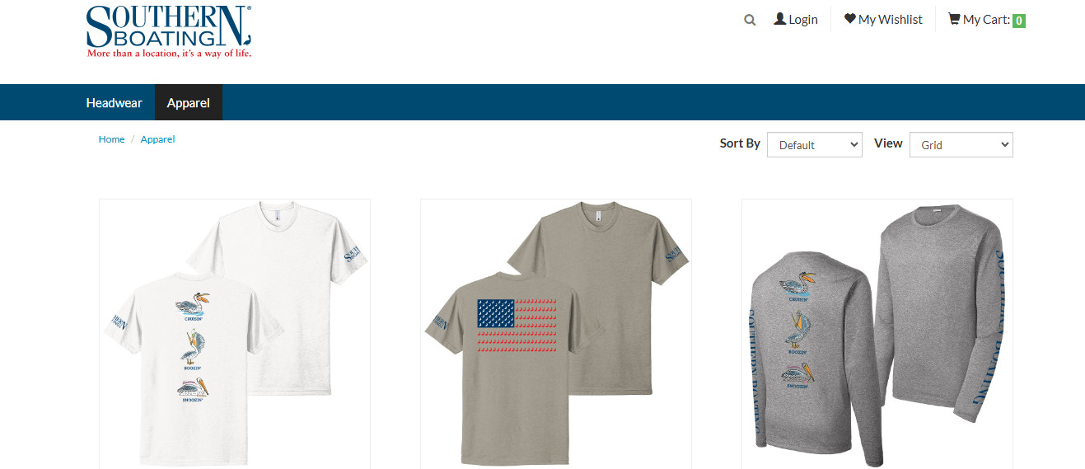This screenshot has height=469, width=1085.
Task: Click the Sort By label
Action: point(740,143)
